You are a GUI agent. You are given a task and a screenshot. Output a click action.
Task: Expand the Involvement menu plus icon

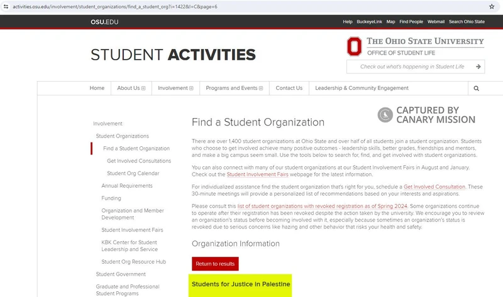tap(191, 88)
